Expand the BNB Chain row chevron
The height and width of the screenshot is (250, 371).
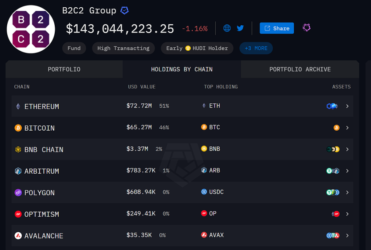(347, 150)
